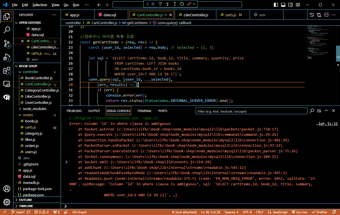Open the Run menu
The height and width of the screenshot is (215, 340).
click(x=76, y=5)
